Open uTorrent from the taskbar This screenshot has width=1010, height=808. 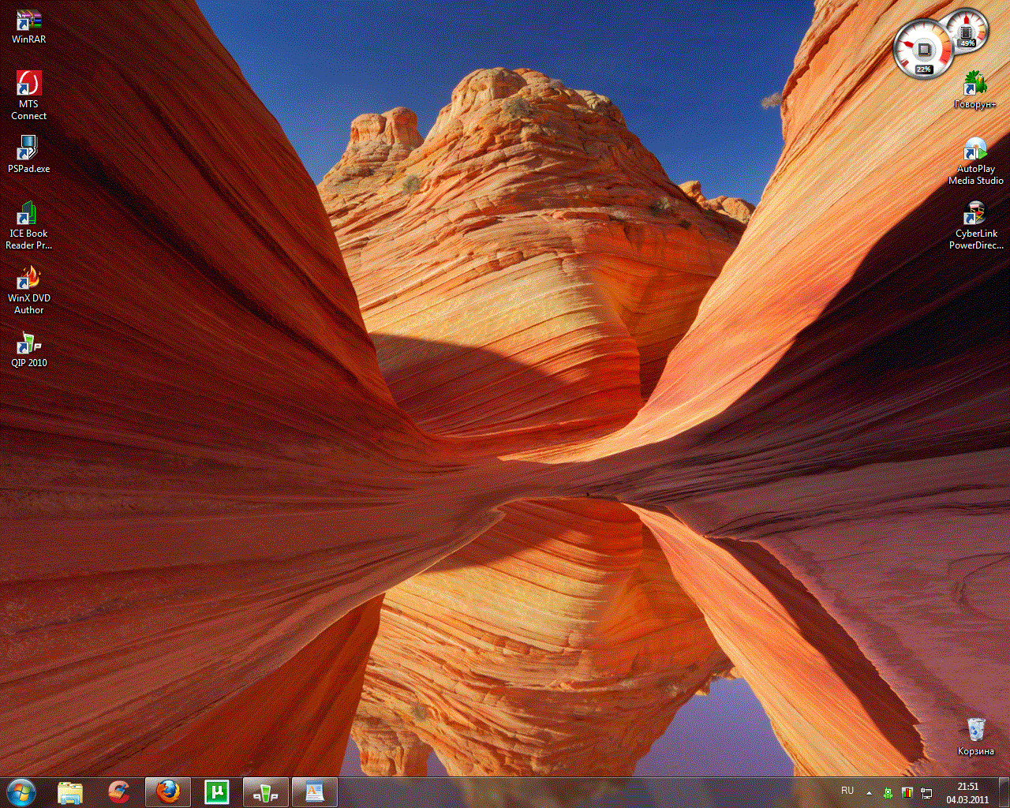[216, 792]
